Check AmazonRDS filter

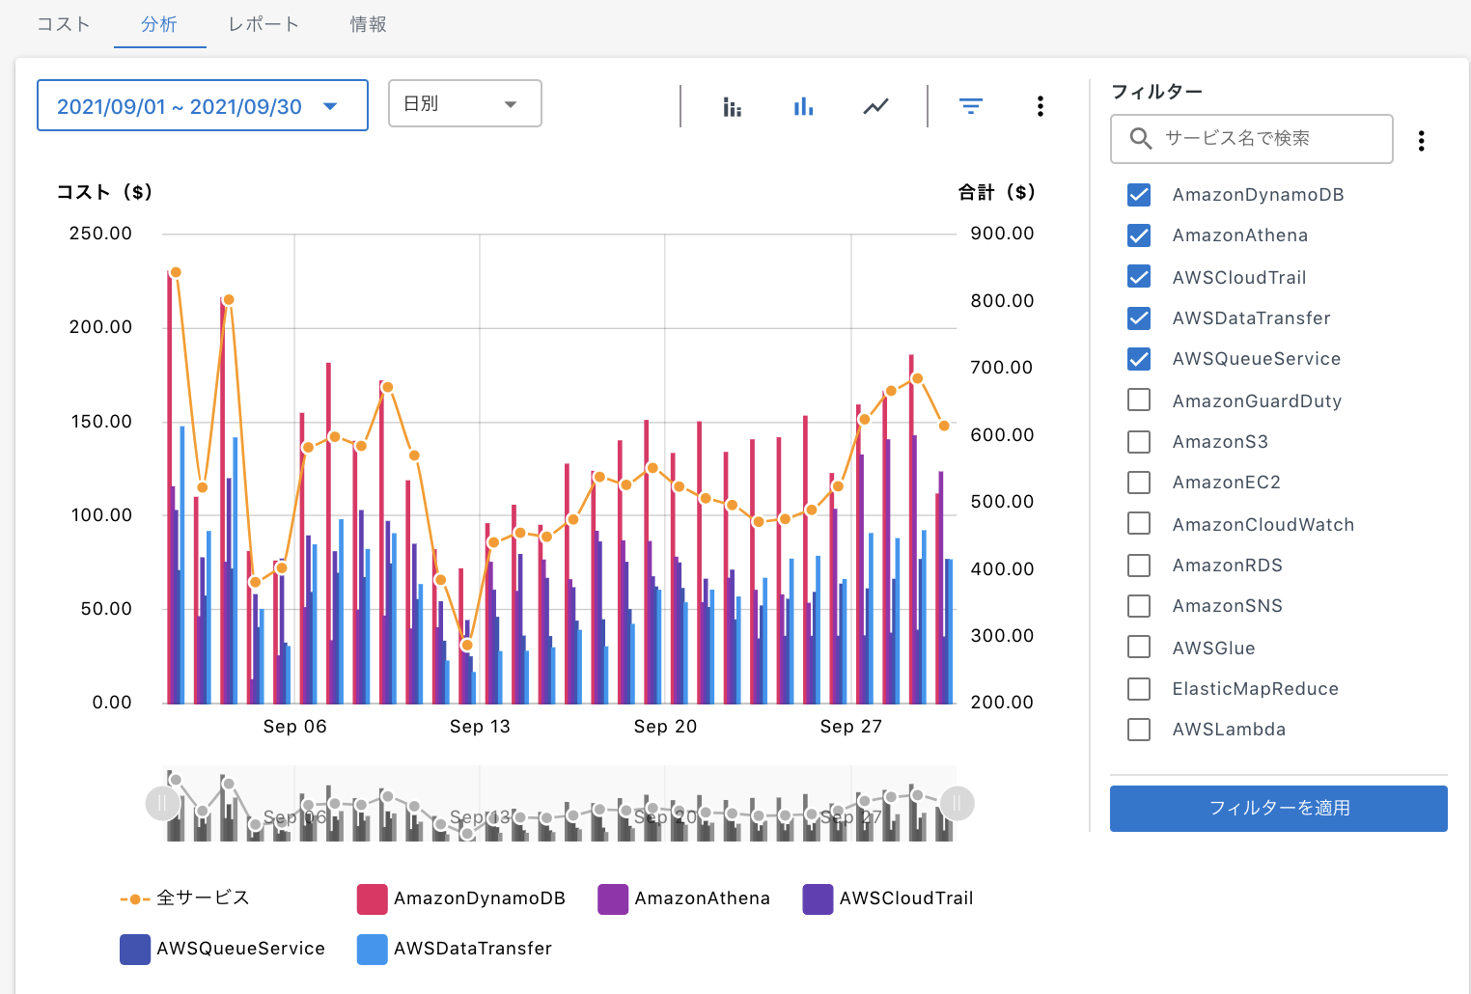click(1139, 565)
